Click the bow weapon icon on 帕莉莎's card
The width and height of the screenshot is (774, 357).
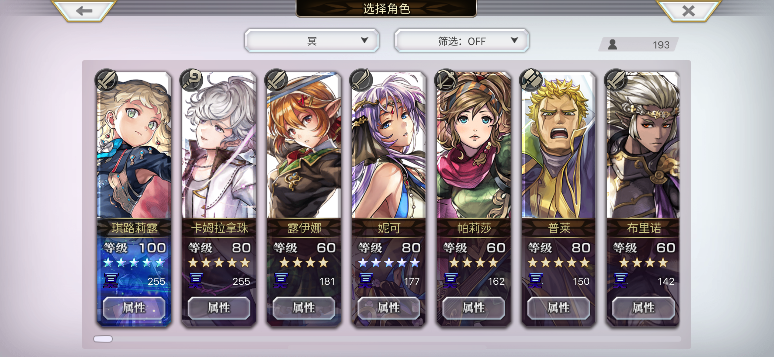[x=446, y=81]
